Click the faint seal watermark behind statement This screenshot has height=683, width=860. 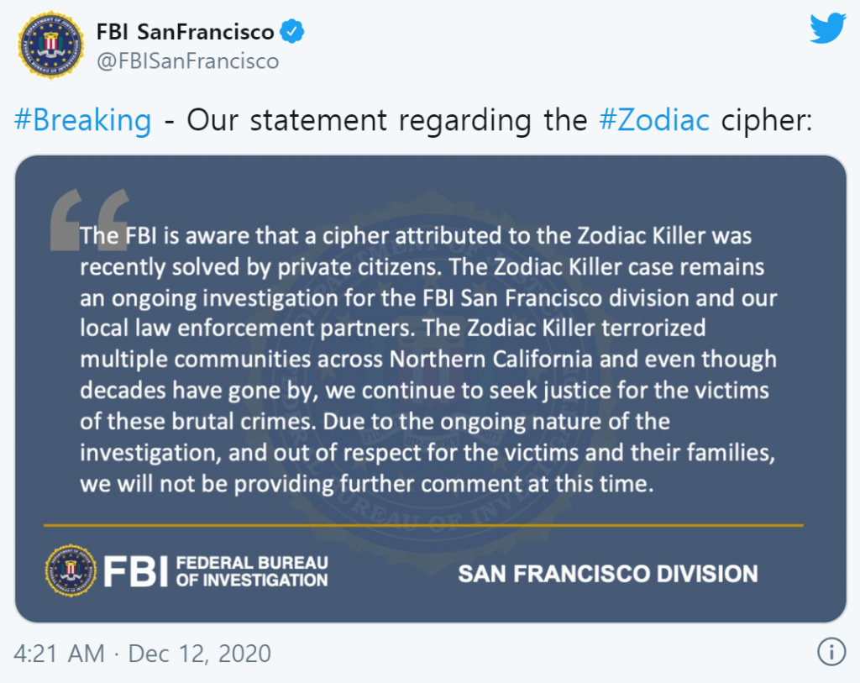tap(430, 370)
